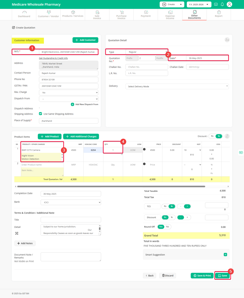Click the info icon beside price 4500
244x298 pixels.
click(145, 149)
